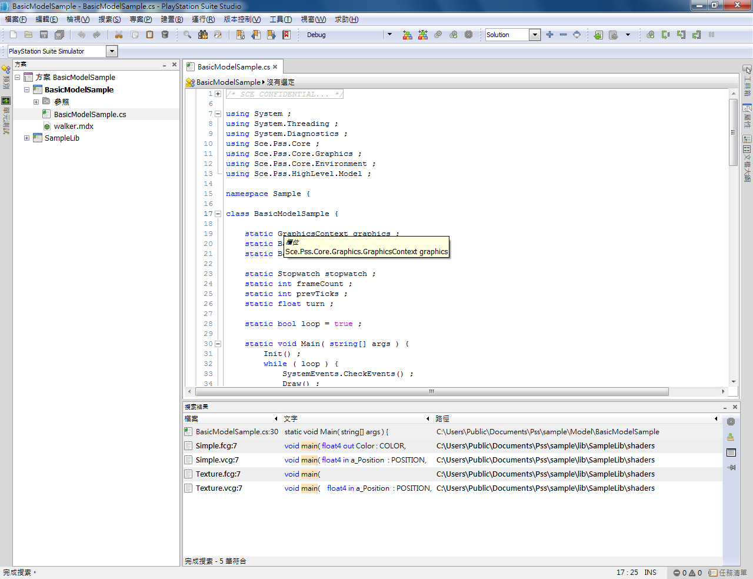Click the blue minus toolbar icon
This screenshot has width=753, height=579.
(563, 35)
